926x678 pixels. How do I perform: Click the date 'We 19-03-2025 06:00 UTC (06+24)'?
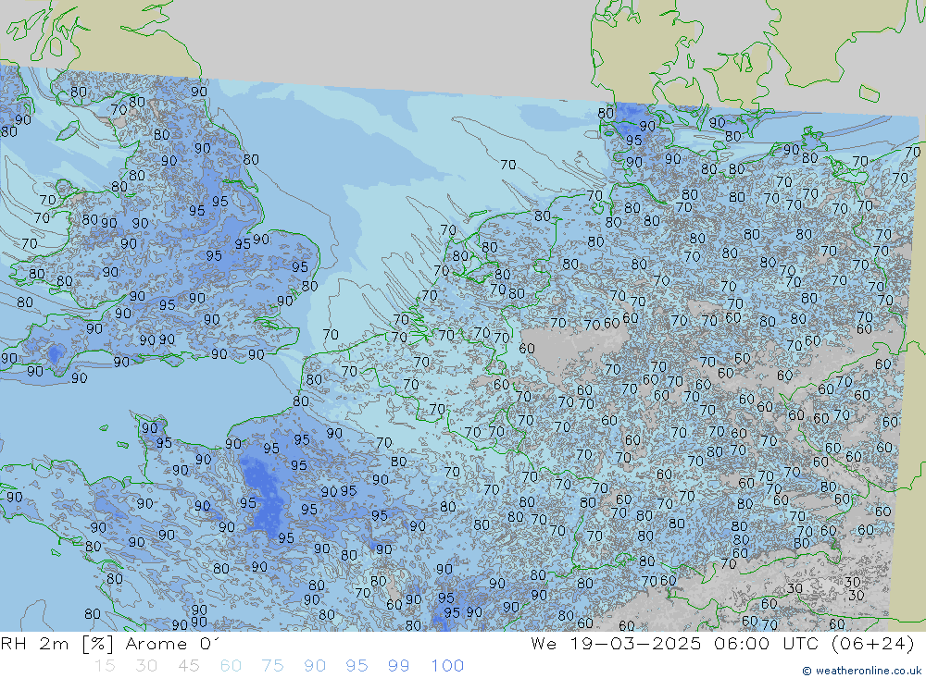click(722, 643)
